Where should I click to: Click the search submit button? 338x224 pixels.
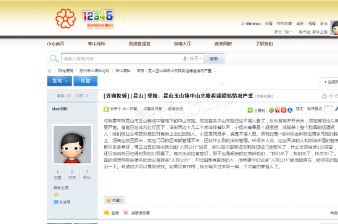point(213,59)
